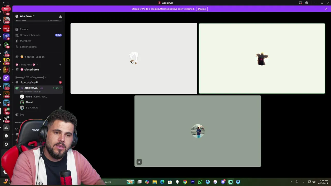Click the 3:52:12 call timer
The image size is (331, 186).
57,88
